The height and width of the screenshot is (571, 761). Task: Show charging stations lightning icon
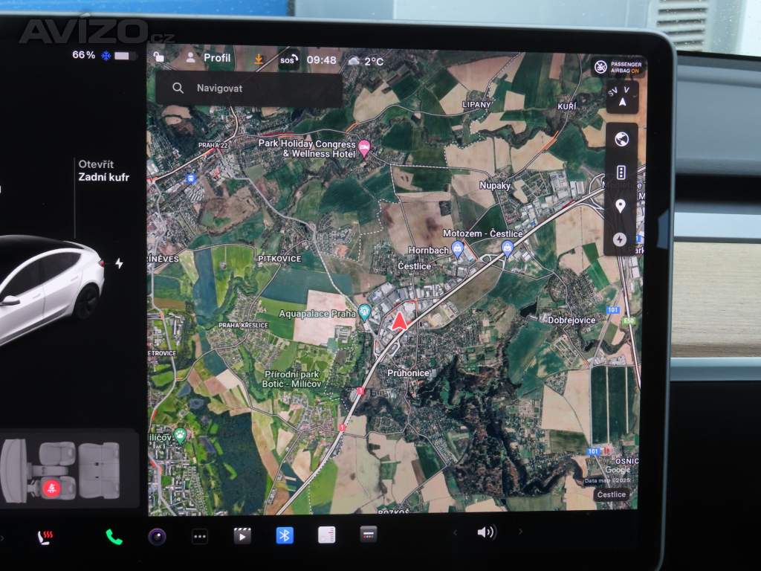coord(619,239)
